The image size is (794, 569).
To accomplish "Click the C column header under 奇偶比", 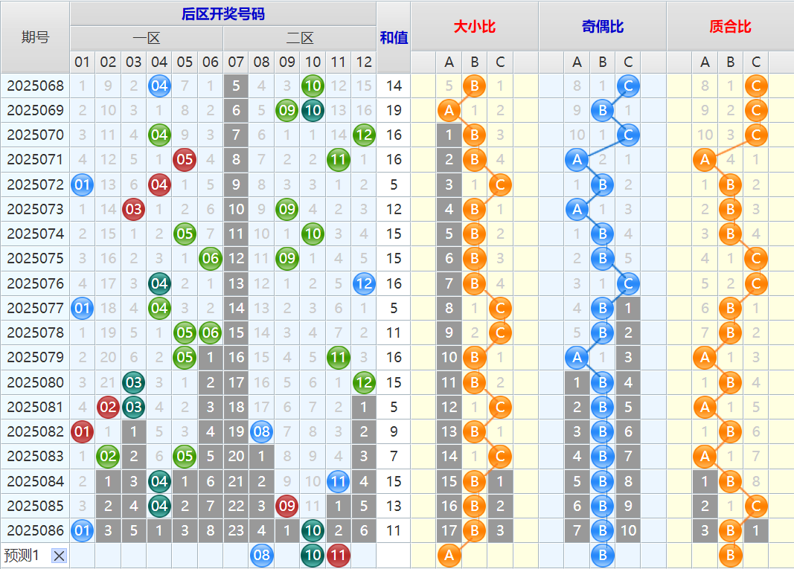I will point(628,62).
